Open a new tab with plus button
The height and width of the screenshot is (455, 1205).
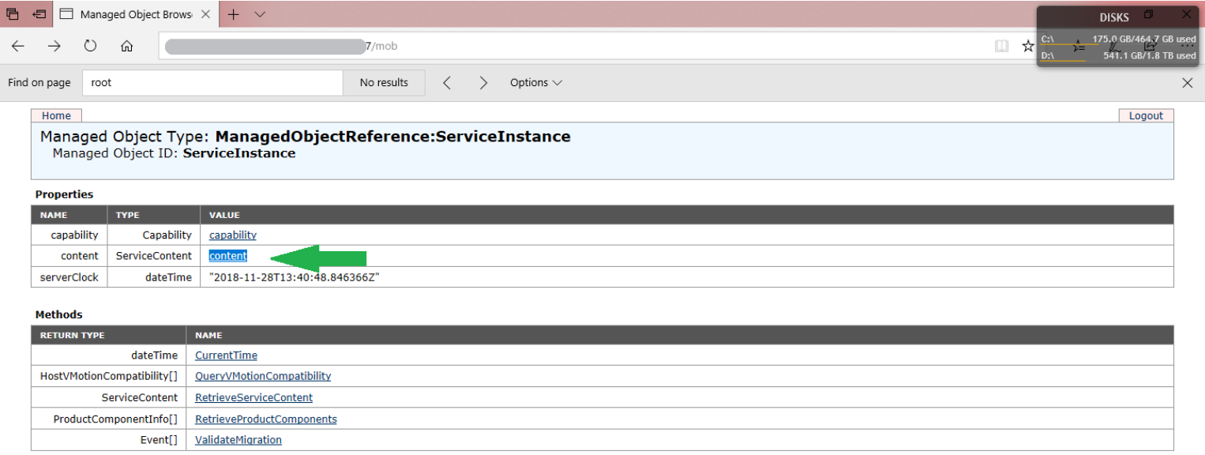pos(233,14)
